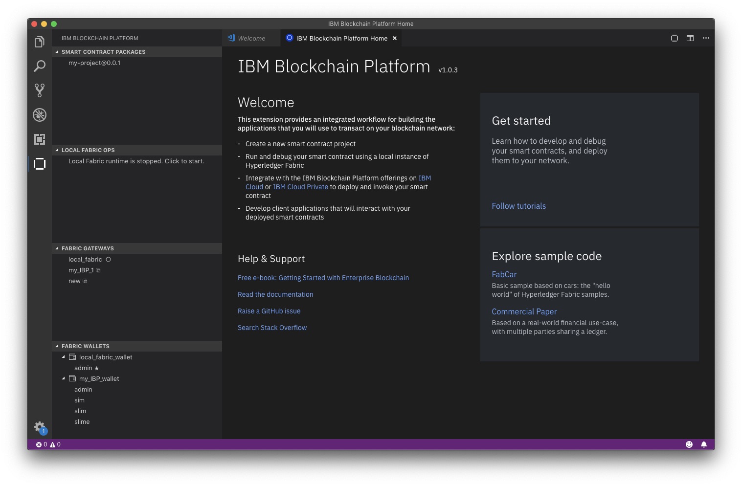Select the sim identity

[137, 400]
